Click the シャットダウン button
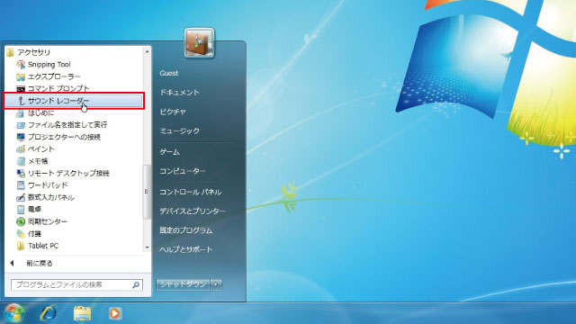The width and height of the screenshot is (576, 324). [x=183, y=284]
